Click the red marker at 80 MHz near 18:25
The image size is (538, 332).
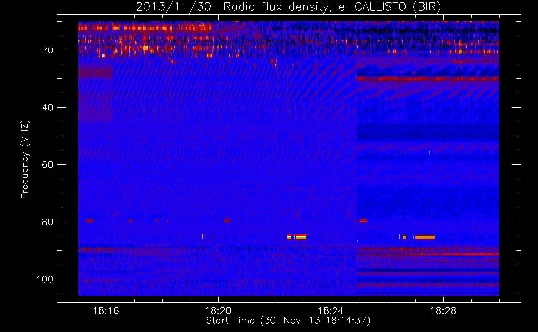coord(363,221)
